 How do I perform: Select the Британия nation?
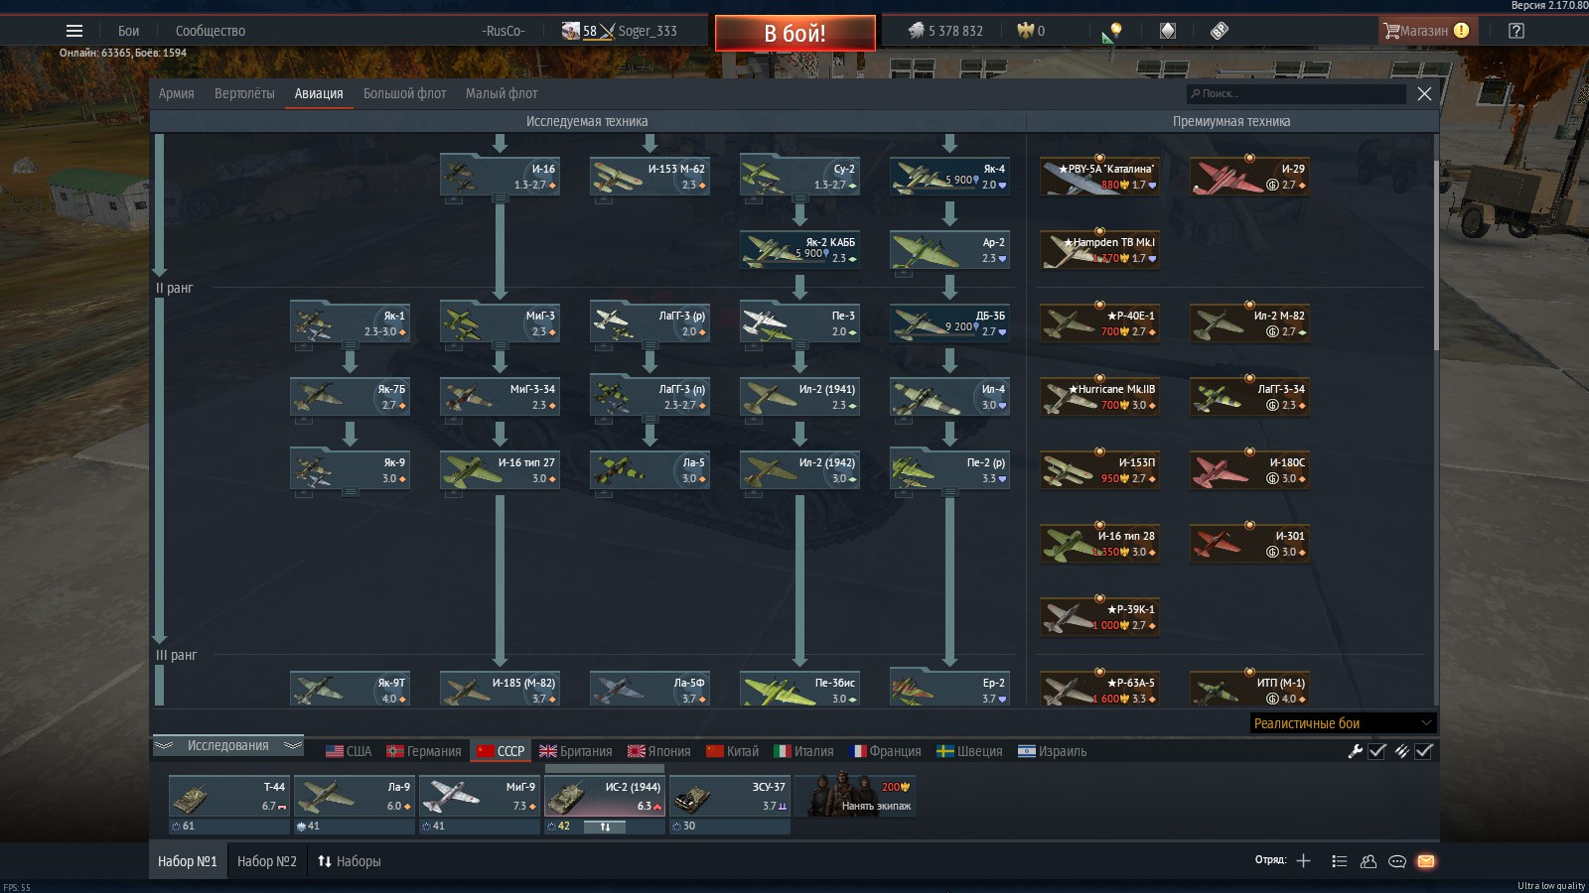[x=576, y=751]
